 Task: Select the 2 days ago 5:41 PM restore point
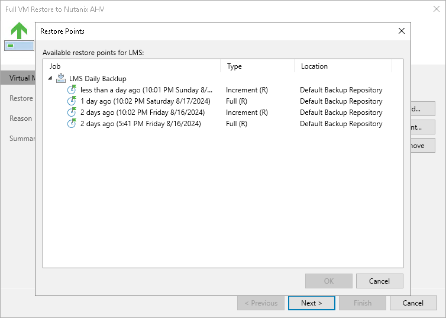point(140,124)
